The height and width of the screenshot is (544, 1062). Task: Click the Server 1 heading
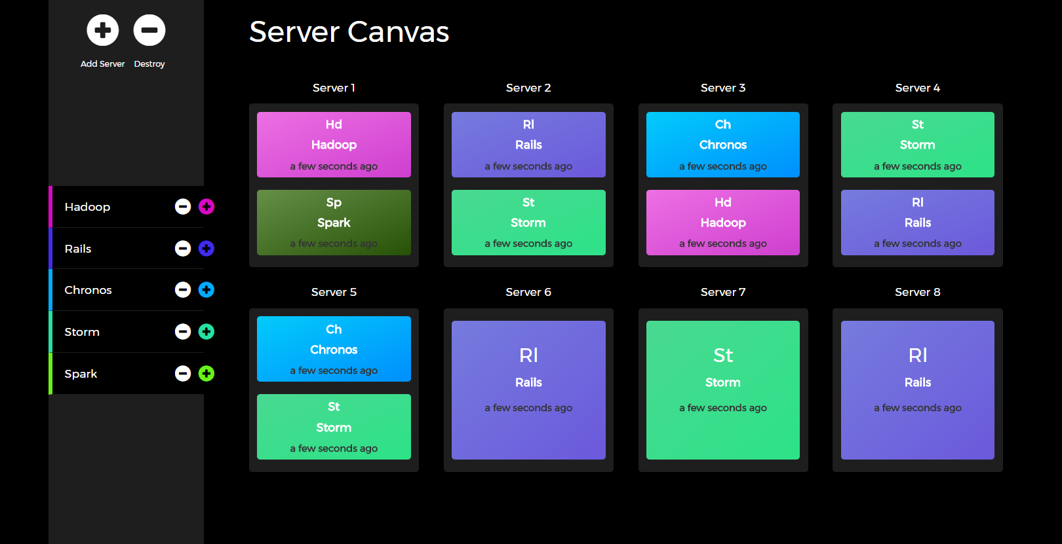pyautogui.click(x=334, y=88)
